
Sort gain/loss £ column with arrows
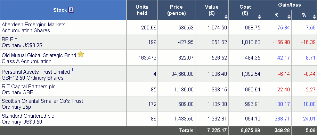[289, 17]
